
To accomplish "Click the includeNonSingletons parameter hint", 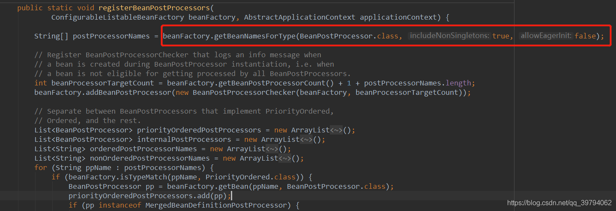I will 449,36.
